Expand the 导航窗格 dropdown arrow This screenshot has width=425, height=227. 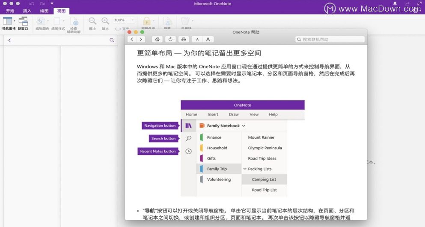tap(15, 21)
